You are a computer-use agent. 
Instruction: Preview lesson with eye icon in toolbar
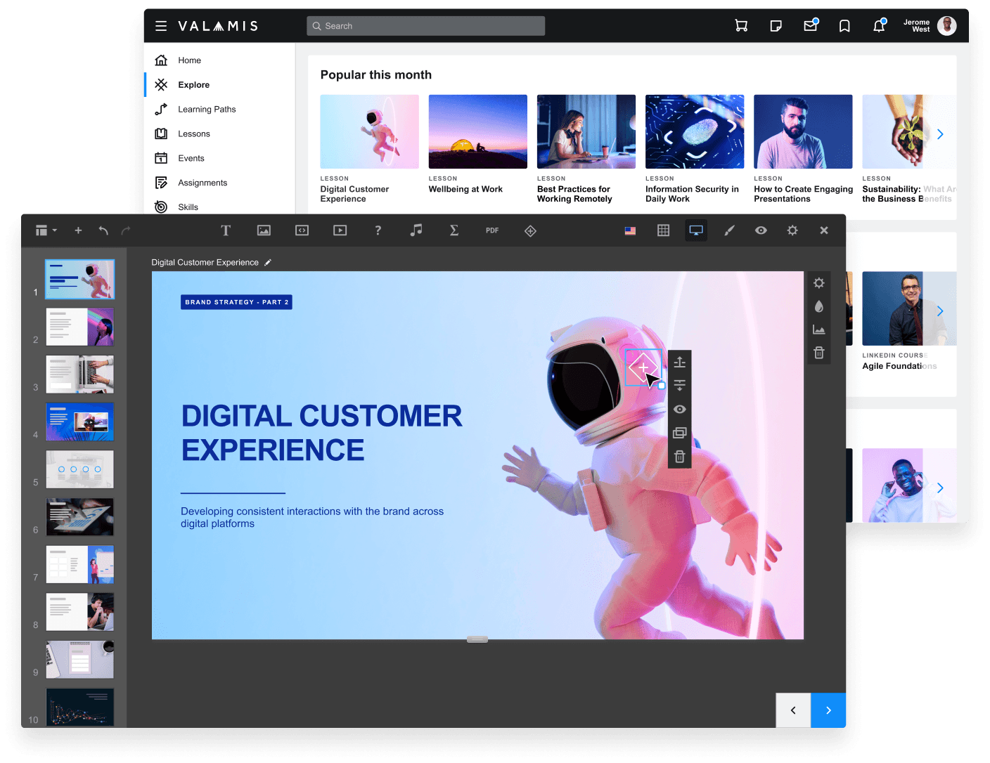pos(761,230)
